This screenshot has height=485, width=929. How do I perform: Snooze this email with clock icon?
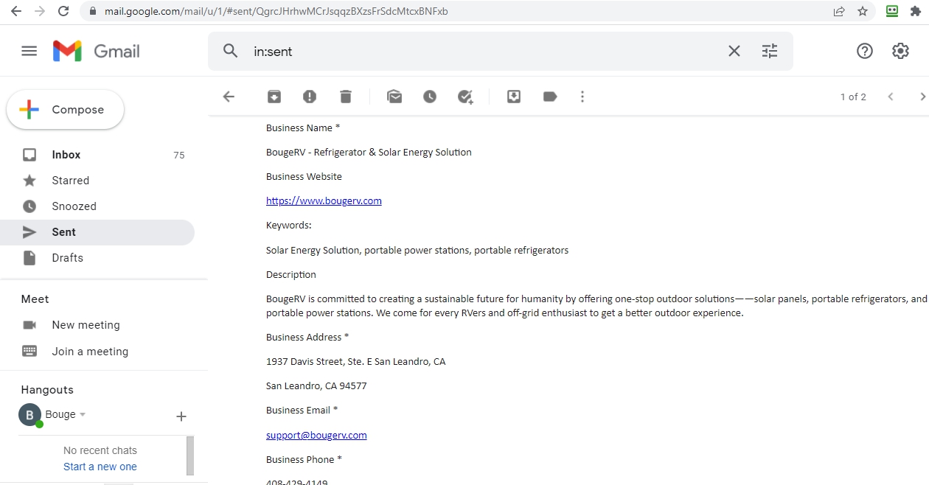[x=430, y=97]
